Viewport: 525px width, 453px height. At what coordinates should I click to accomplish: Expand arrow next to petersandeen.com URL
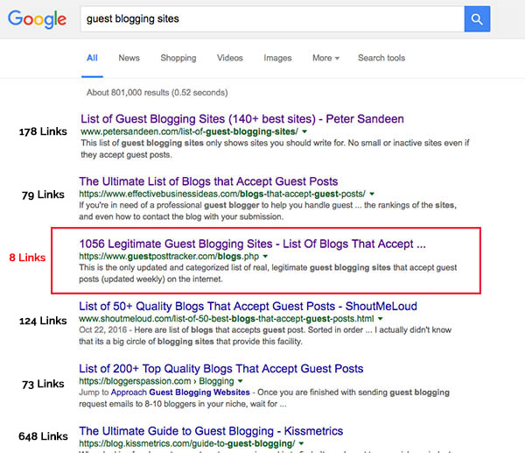click(x=304, y=131)
